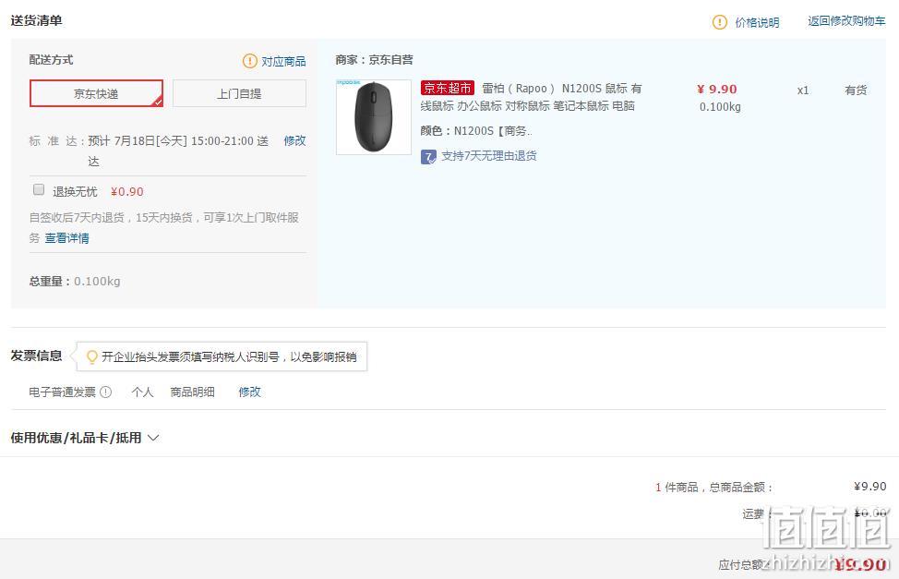The image size is (899, 579).
Task: Select 京东快递 delivery option
Action: (x=96, y=93)
